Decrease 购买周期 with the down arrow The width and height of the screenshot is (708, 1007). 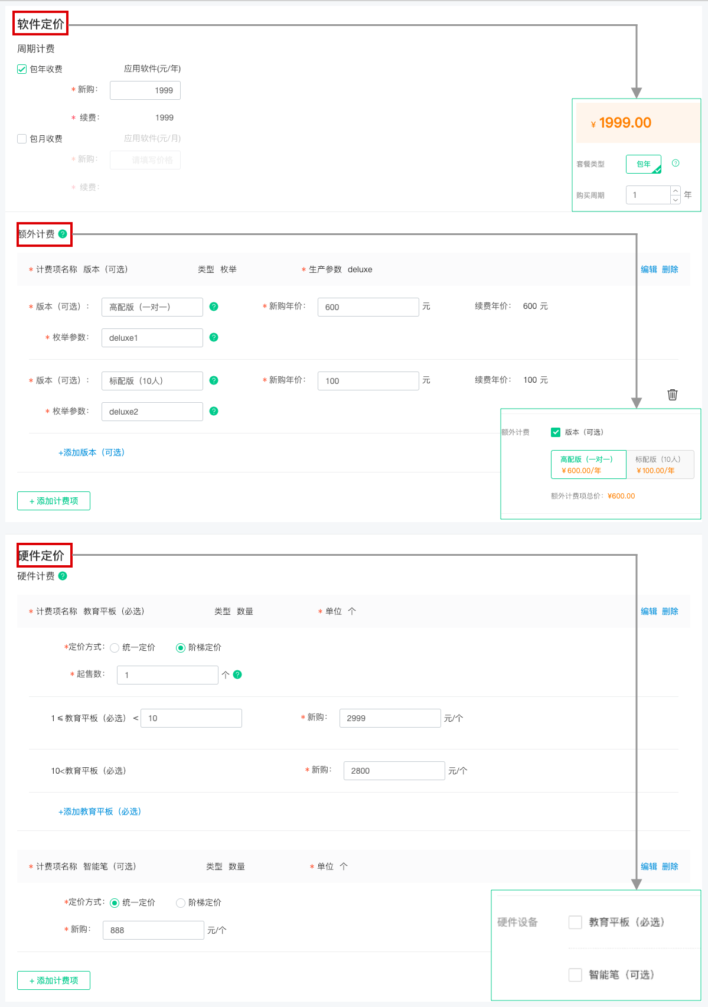676,200
